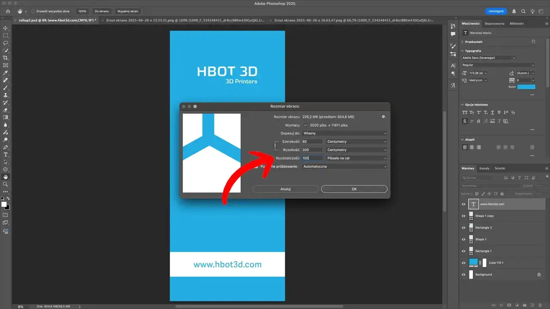Image resolution: width=550 pixels, height=309 pixels.
Task: Select the Zoom magnifier tool
Action: [x=6, y=184]
